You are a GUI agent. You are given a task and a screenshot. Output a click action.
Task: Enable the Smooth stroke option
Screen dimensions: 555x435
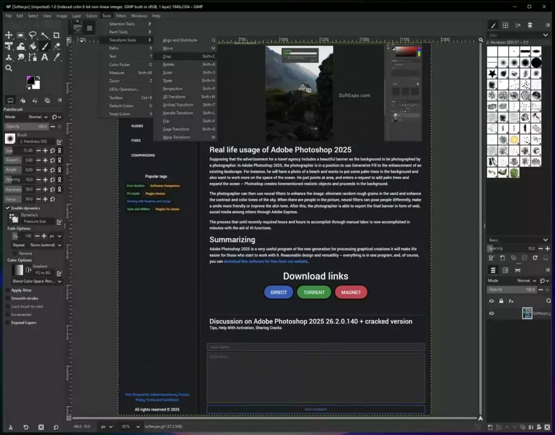(x=8, y=298)
